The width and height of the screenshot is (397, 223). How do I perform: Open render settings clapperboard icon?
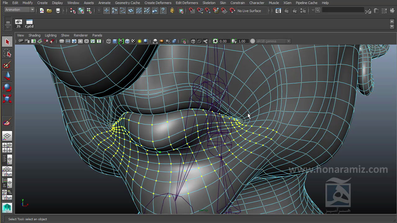303,11
